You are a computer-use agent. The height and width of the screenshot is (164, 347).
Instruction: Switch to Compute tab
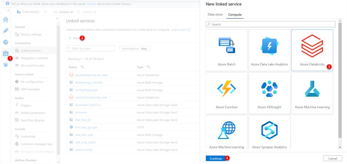tap(235, 15)
